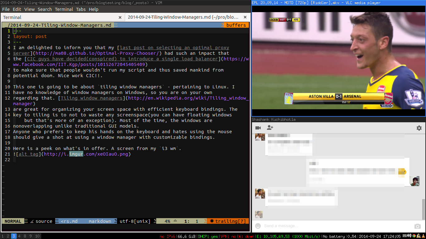Click the NORMAL mode indicator in statusline

pyautogui.click(x=13, y=221)
